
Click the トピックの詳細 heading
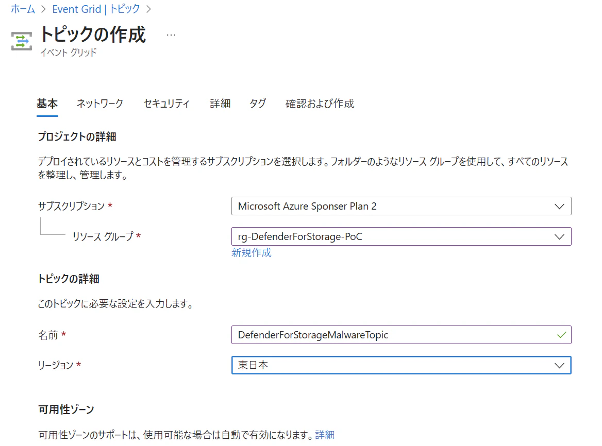[69, 279]
